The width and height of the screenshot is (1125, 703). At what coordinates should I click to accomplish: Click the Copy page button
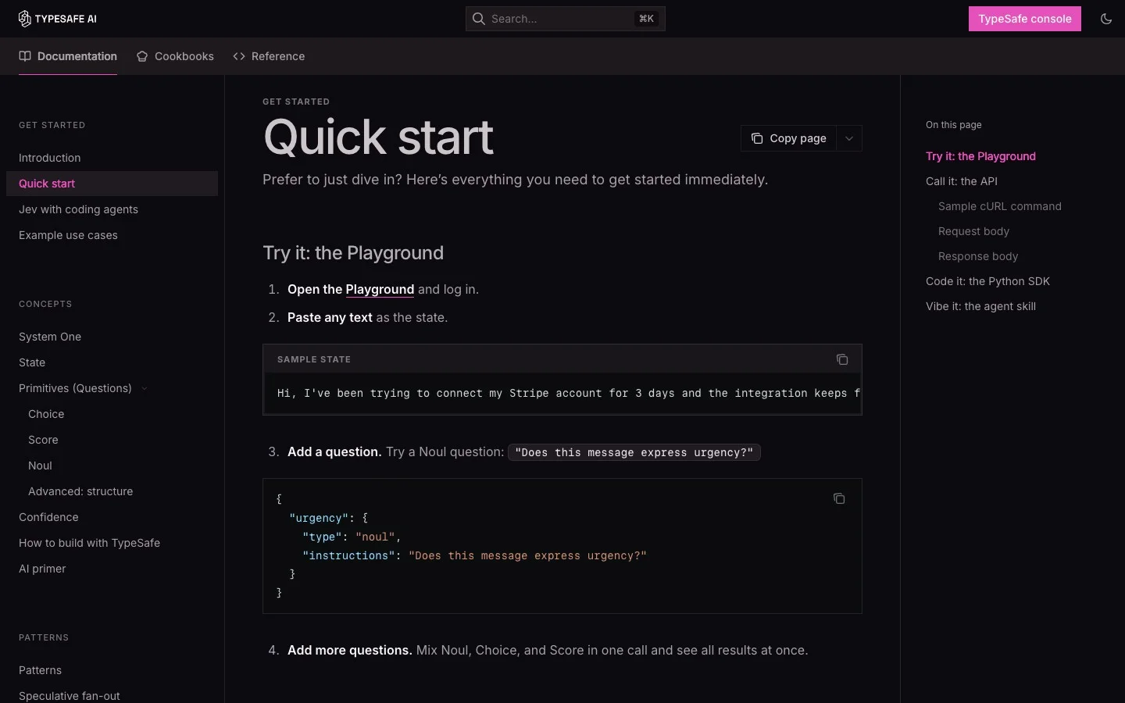(x=789, y=138)
